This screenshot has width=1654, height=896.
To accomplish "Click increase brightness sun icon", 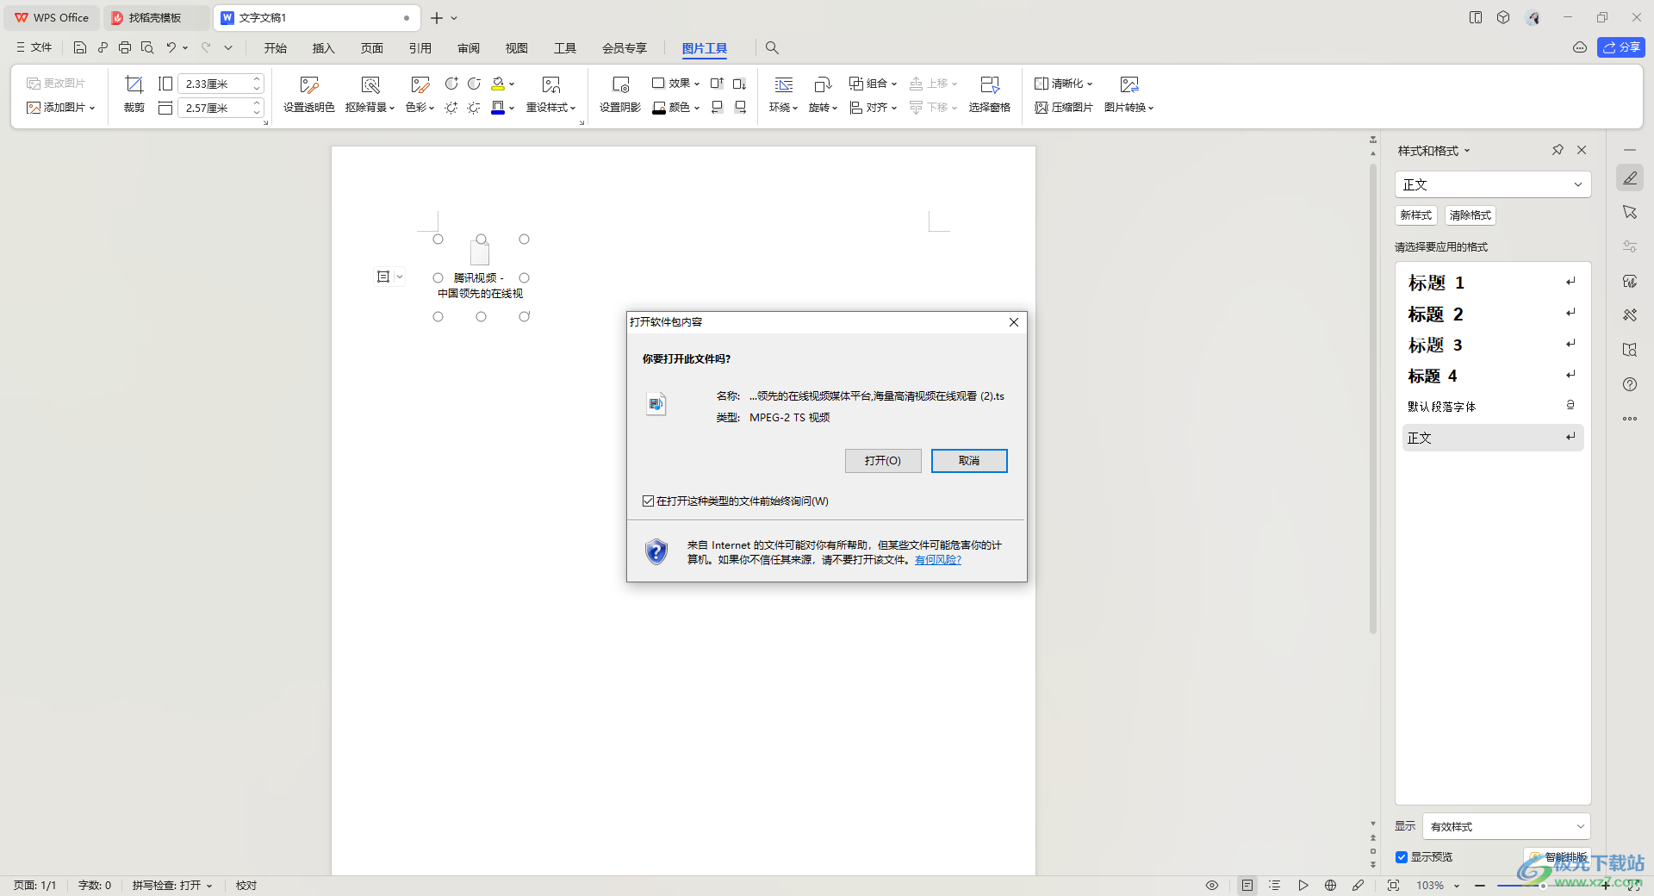I will point(451,108).
